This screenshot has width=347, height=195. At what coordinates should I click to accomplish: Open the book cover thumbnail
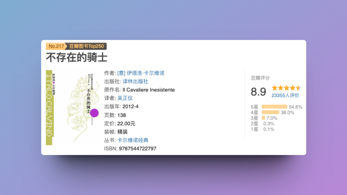tap(72, 107)
